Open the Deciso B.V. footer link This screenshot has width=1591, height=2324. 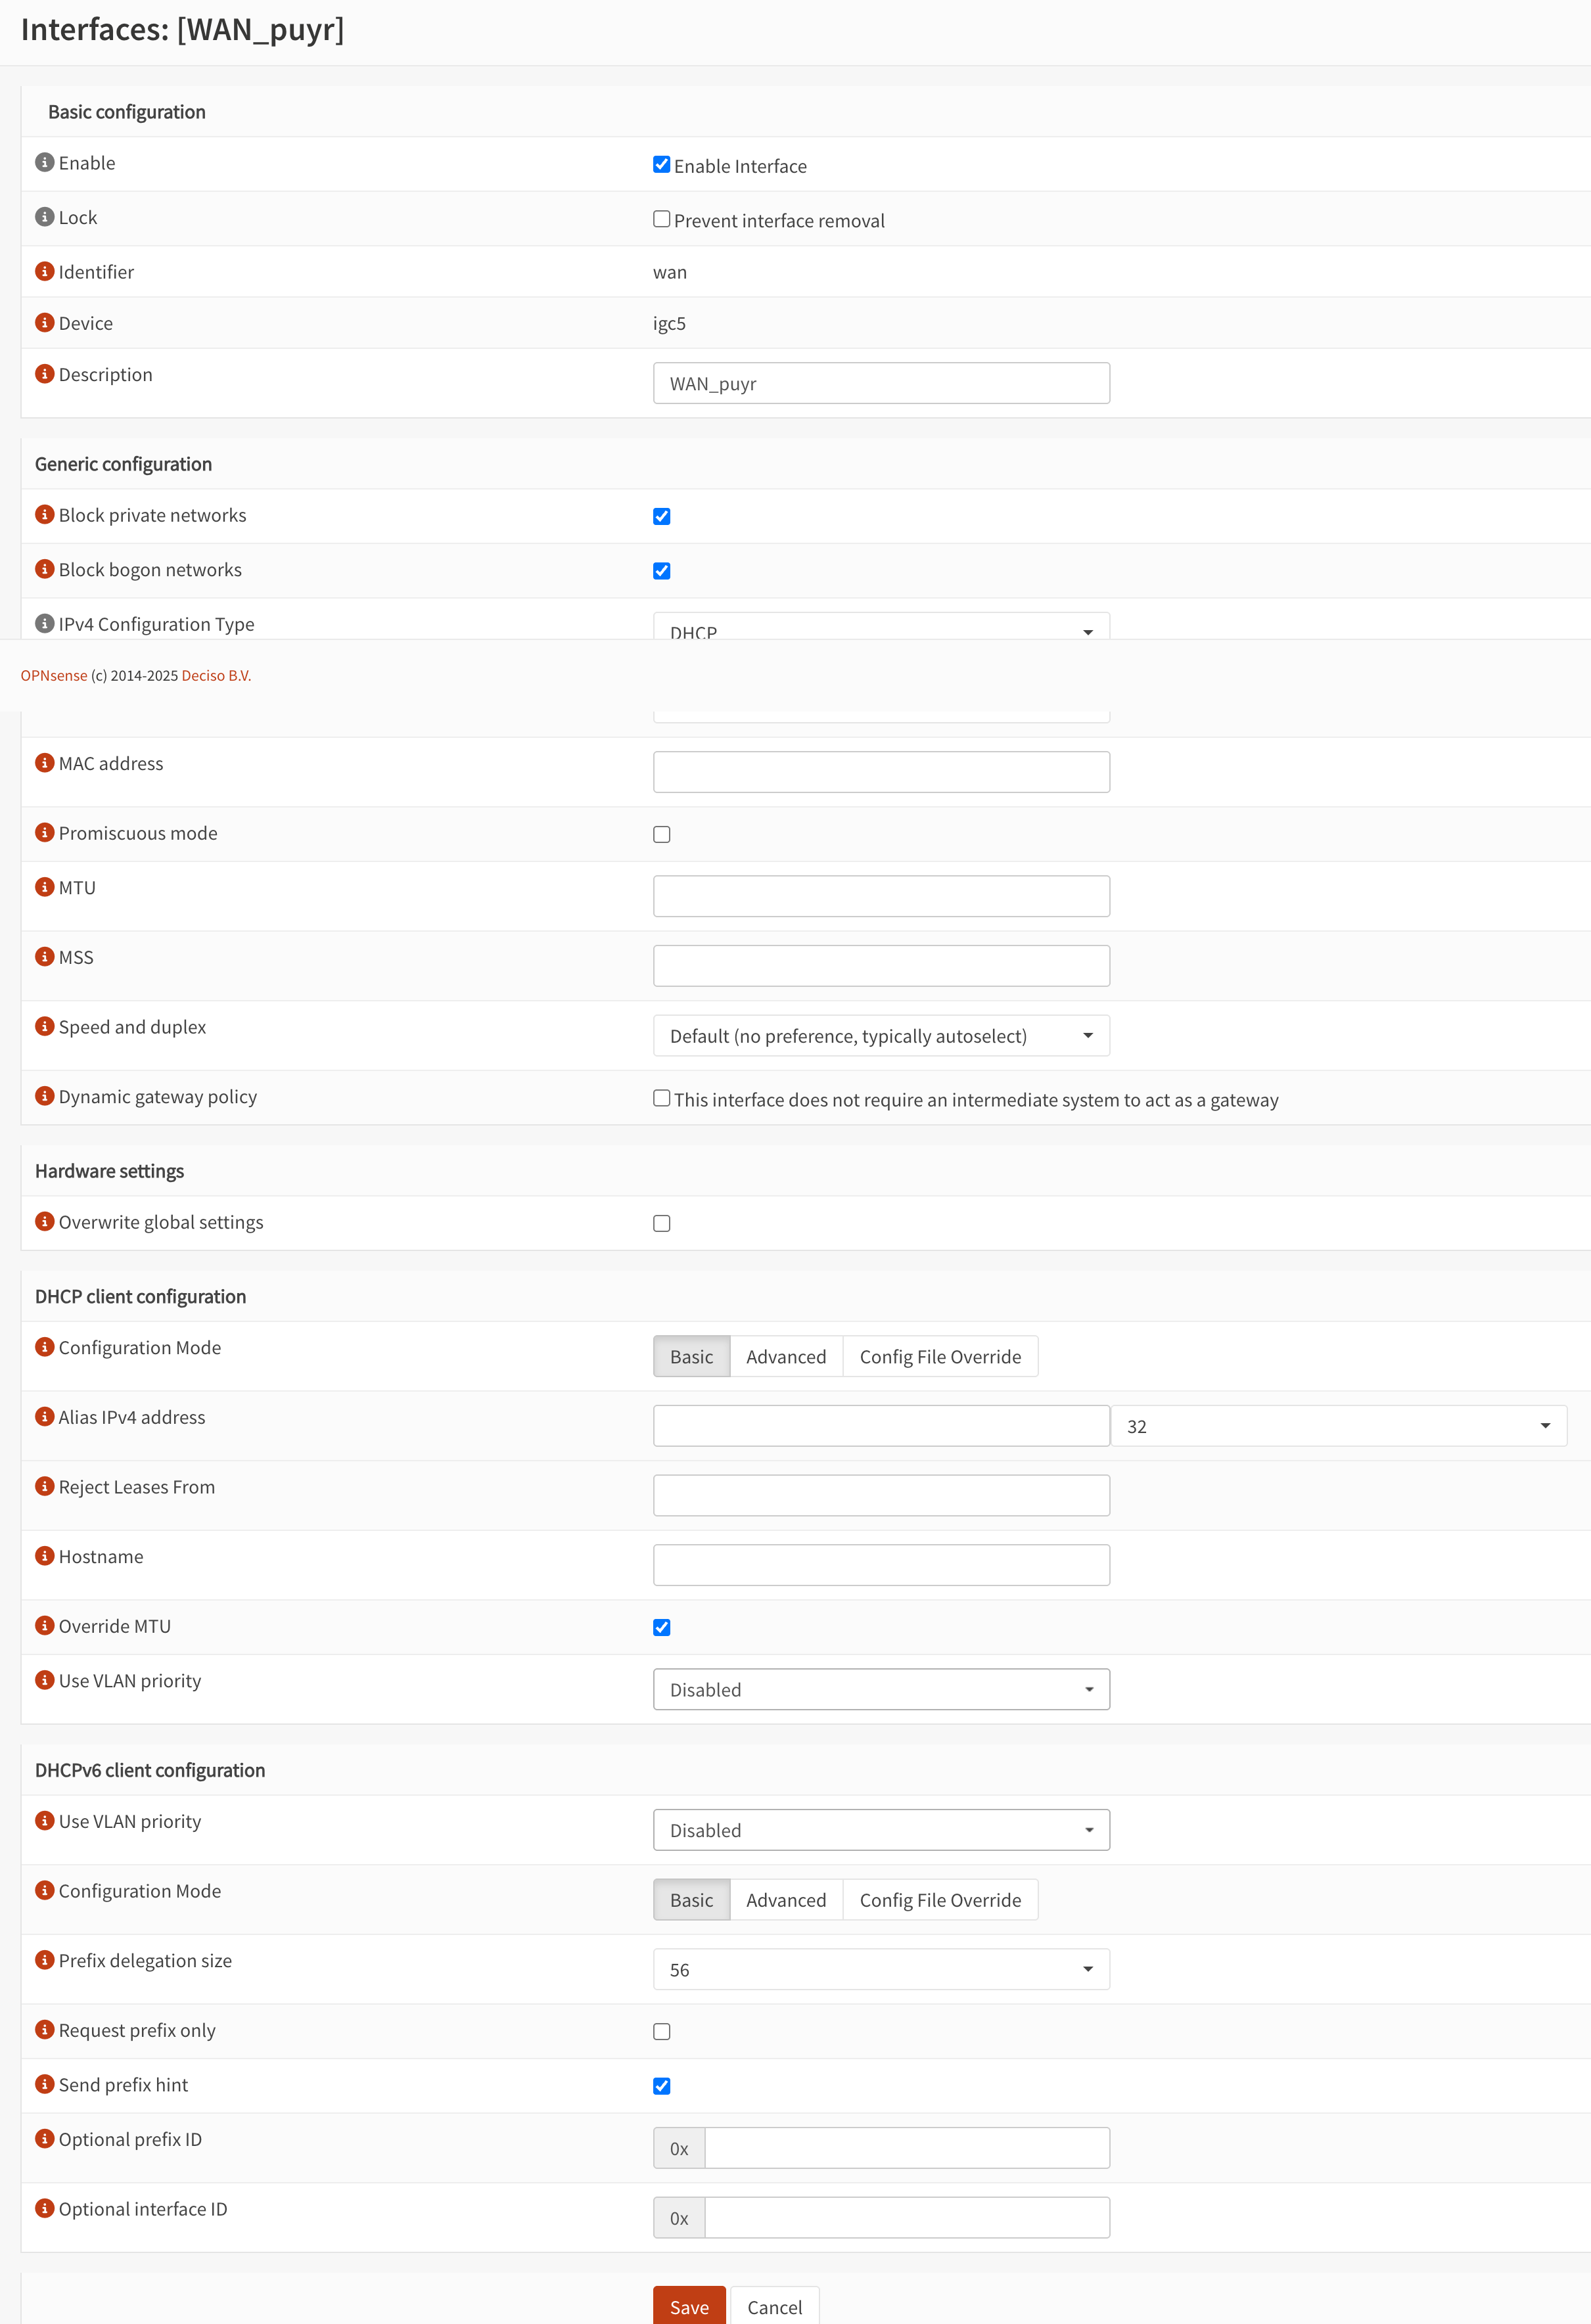click(x=216, y=676)
